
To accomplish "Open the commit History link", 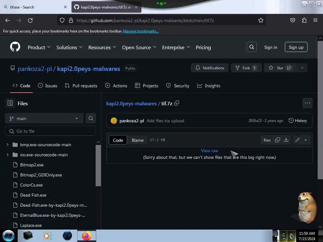I will tap(297, 121).
